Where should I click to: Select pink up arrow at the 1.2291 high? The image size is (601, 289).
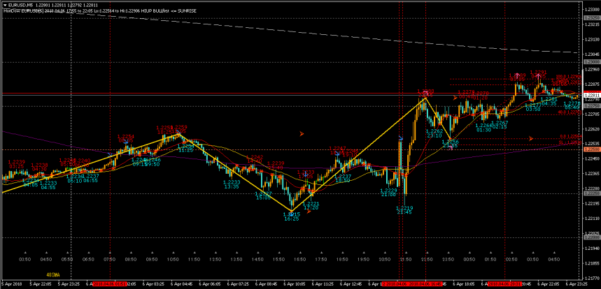pyautogui.click(x=539, y=76)
